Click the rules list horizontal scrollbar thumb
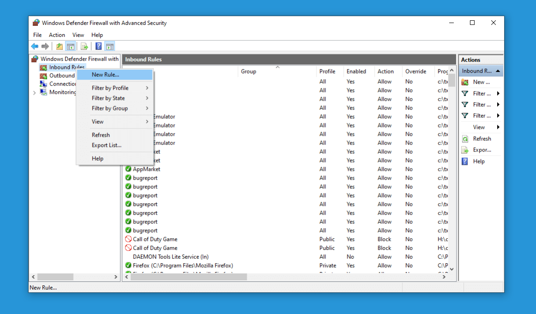The image size is (536, 314). (189, 277)
